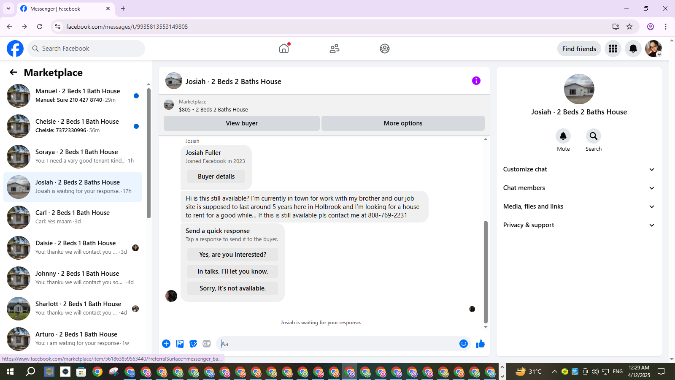Select Josiah's 2 Beds 2 Baths House chat

[73, 187]
